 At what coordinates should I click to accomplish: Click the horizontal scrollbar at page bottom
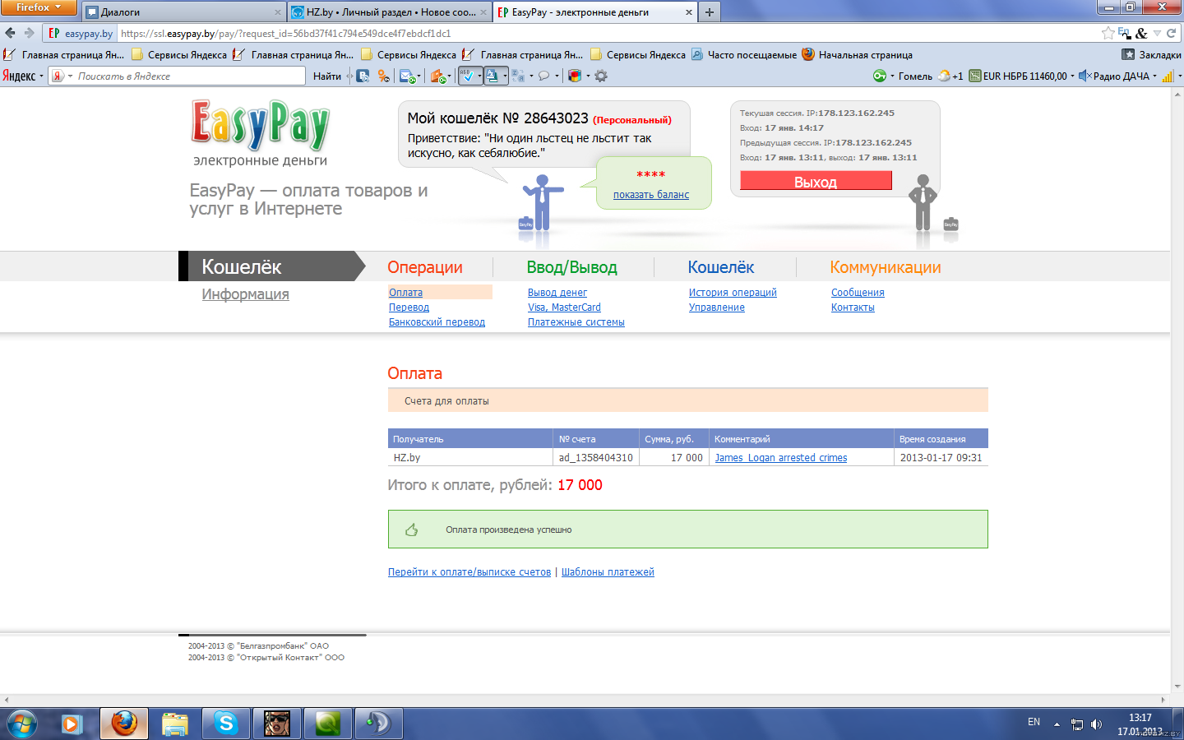pos(585,701)
